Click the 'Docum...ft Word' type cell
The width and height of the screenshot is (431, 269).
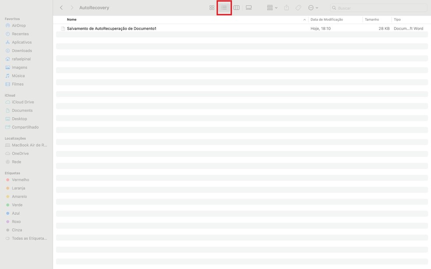(x=409, y=28)
